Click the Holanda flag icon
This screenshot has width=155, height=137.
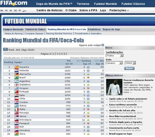click(17, 71)
